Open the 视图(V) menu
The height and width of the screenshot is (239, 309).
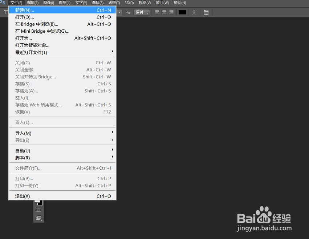coord(145,3)
